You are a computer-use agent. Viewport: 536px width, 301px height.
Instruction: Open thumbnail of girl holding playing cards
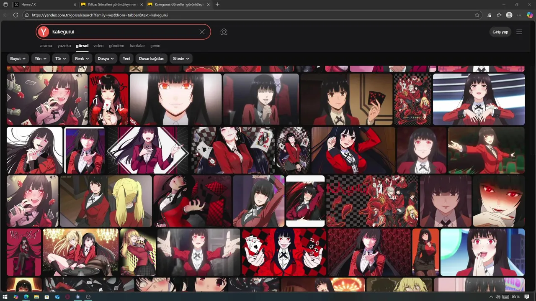point(346,99)
